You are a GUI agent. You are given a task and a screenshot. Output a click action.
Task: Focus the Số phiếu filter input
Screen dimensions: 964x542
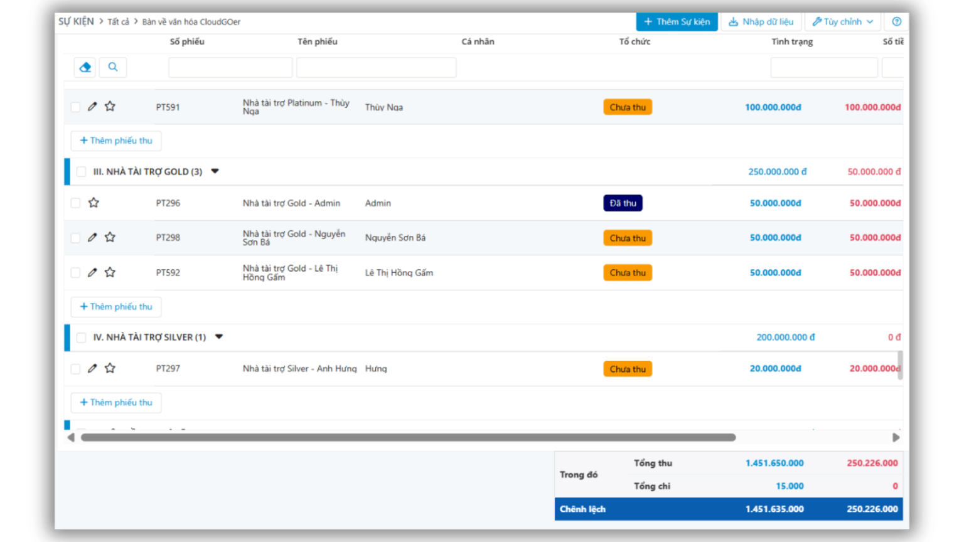click(x=230, y=67)
